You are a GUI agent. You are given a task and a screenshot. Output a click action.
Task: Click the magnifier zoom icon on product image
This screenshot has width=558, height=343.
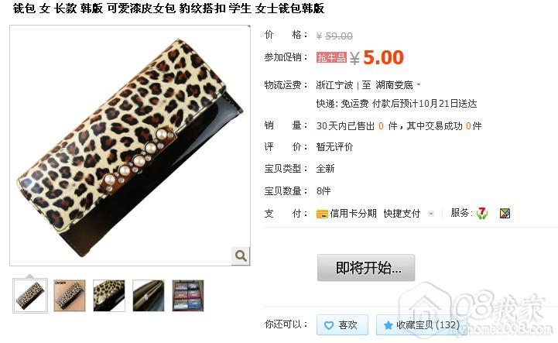(x=241, y=256)
